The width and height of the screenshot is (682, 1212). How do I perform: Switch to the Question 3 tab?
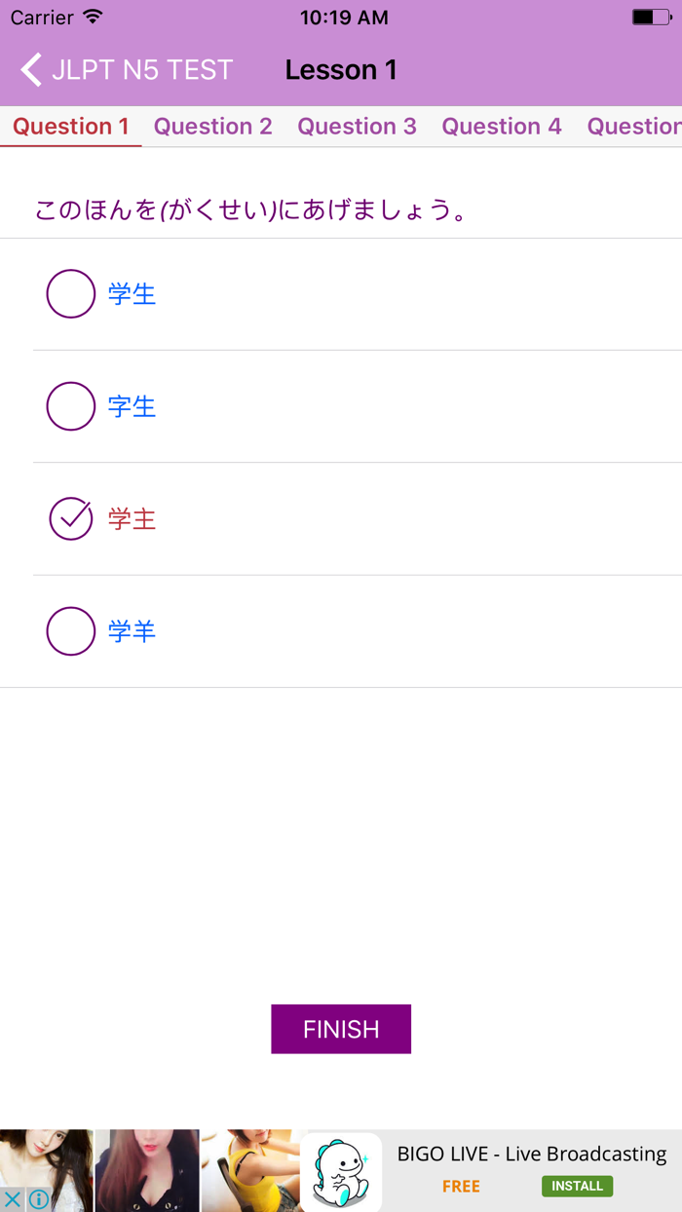coord(357,126)
